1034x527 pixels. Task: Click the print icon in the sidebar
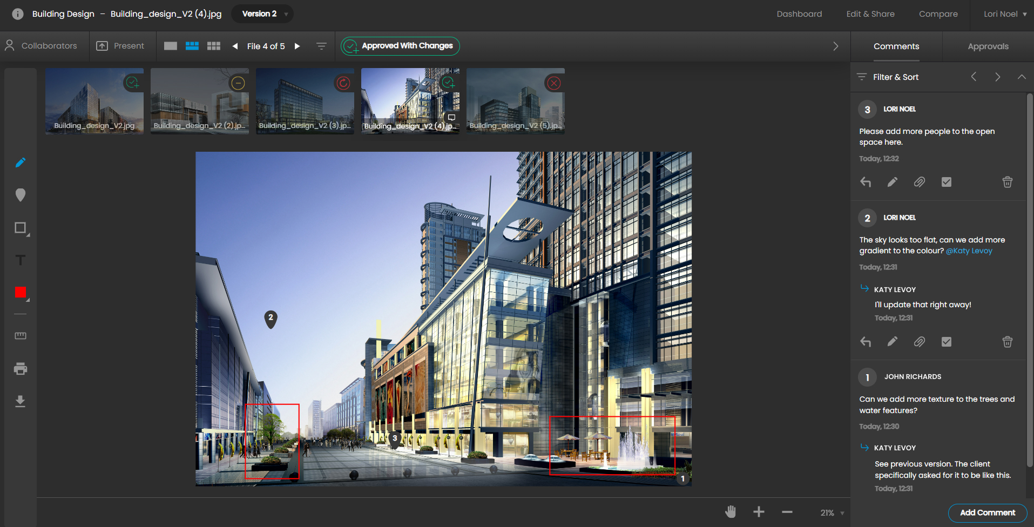21,368
